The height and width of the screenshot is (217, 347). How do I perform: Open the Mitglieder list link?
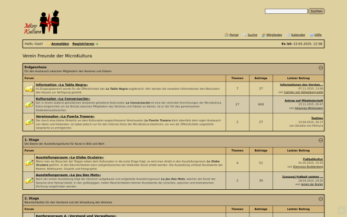coord(274,35)
